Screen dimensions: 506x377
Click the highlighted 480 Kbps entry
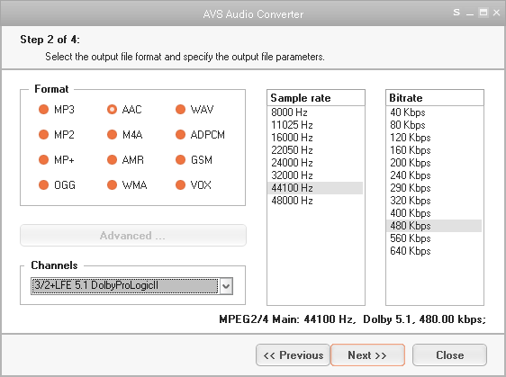pyautogui.click(x=434, y=226)
